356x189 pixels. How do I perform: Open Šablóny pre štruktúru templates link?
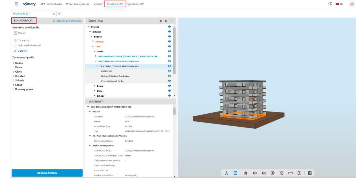click(x=67, y=21)
